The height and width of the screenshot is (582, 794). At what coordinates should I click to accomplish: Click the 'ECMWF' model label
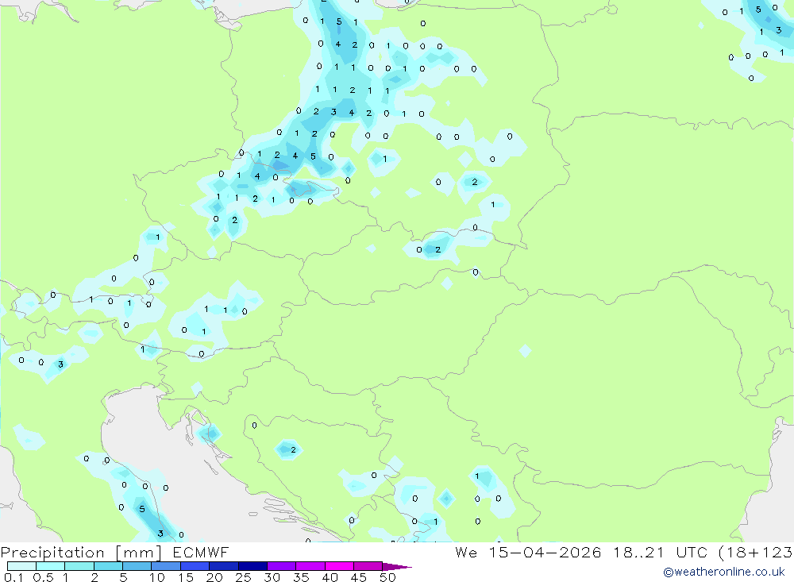(x=201, y=552)
